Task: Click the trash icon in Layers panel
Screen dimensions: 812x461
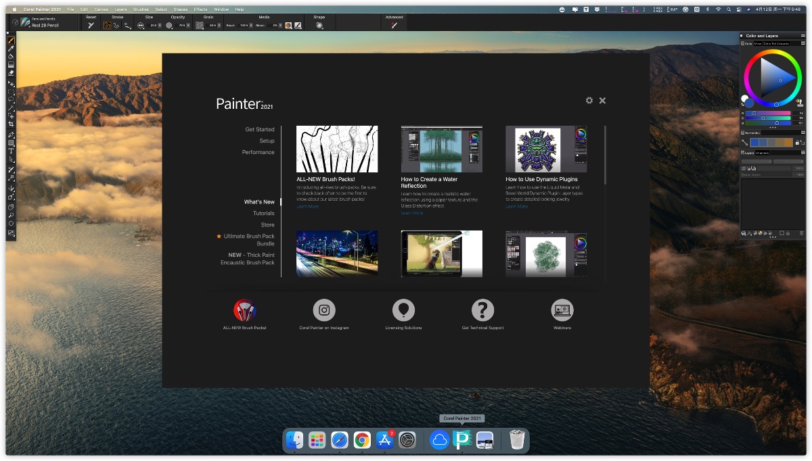Action: (x=801, y=233)
